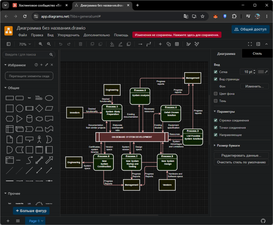Select the fill color bucket icon
The image size is (273, 225).
(x=112, y=44)
